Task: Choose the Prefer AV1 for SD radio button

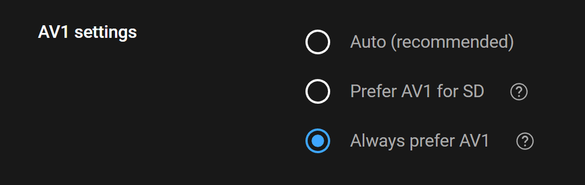Action: pyautogui.click(x=318, y=92)
